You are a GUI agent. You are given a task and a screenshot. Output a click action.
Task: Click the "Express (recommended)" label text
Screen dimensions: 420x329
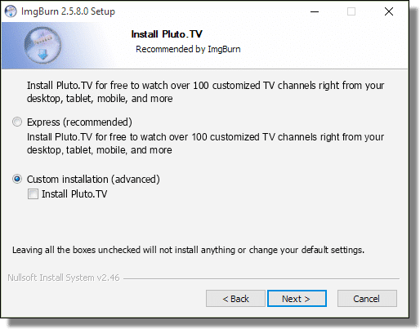79,122
